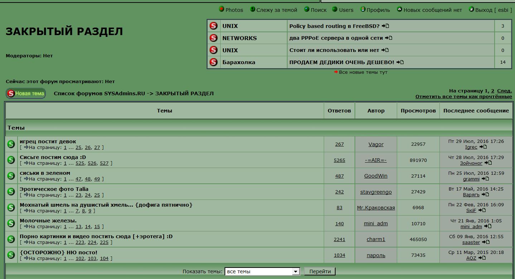Screen dimensions: 515x279
Task: Click the latest-post icon next to AQZ
Action: 482,258
